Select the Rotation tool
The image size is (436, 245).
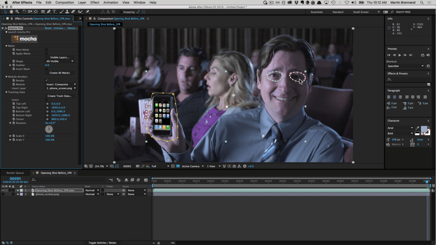tap(24, 12)
